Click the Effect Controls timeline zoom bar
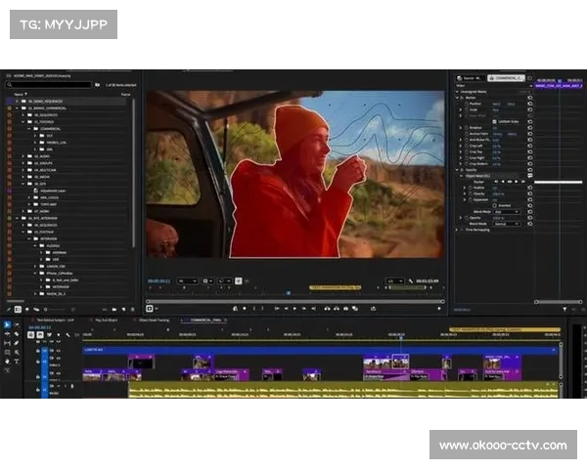 pos(559,302)
